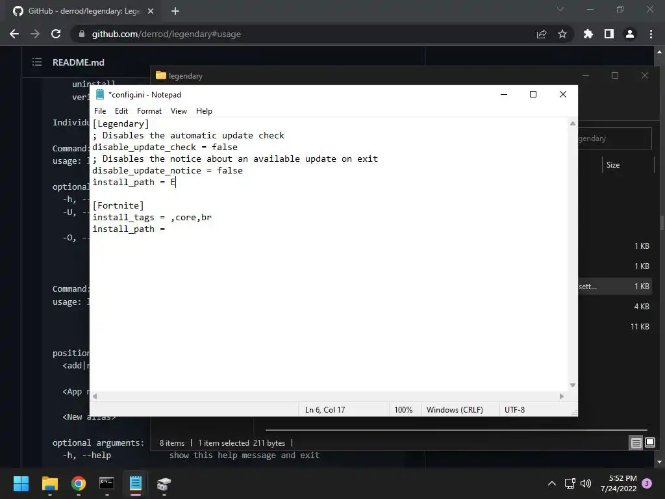Select the Explorer file row sized 4 KB
The width and height of the screenshot is (665, 499).
[x=615, y=307]
